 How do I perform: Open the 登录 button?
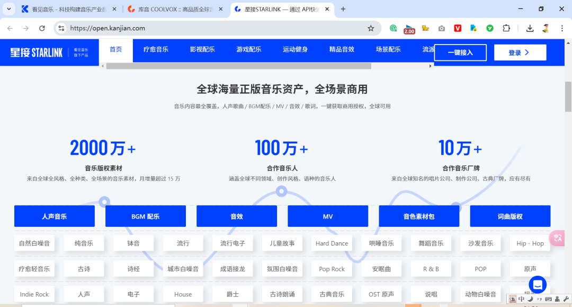click(520, 52)
